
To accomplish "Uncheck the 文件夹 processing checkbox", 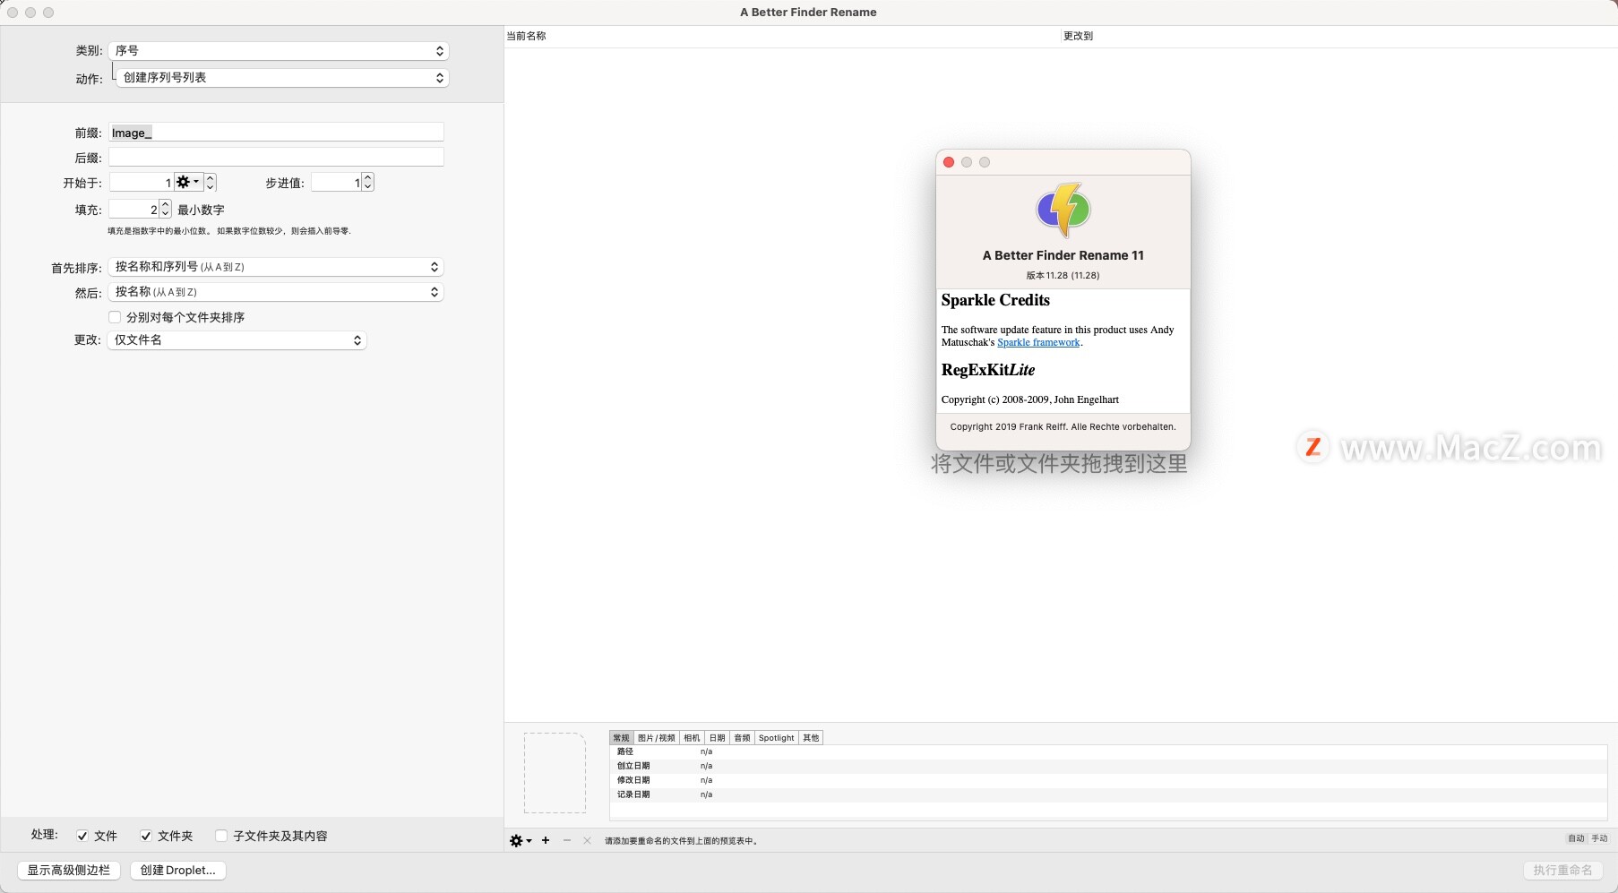I will coord(146,836).
